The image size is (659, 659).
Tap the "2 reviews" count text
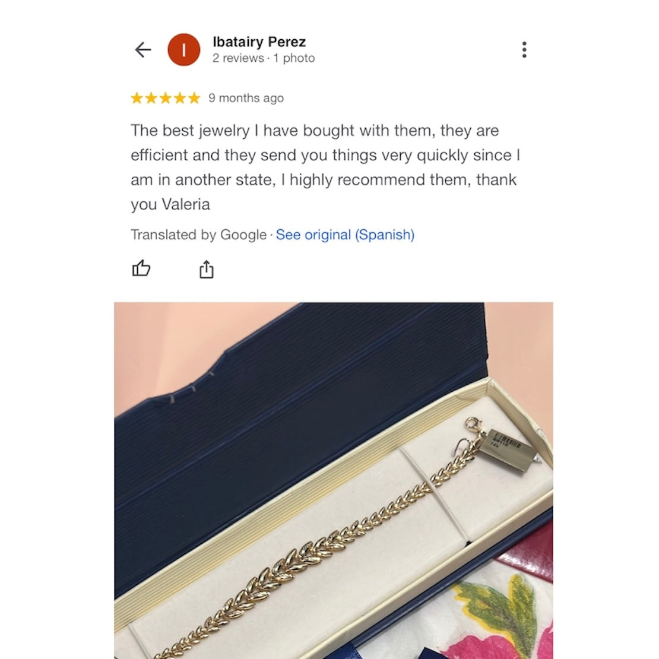[238, 58]
